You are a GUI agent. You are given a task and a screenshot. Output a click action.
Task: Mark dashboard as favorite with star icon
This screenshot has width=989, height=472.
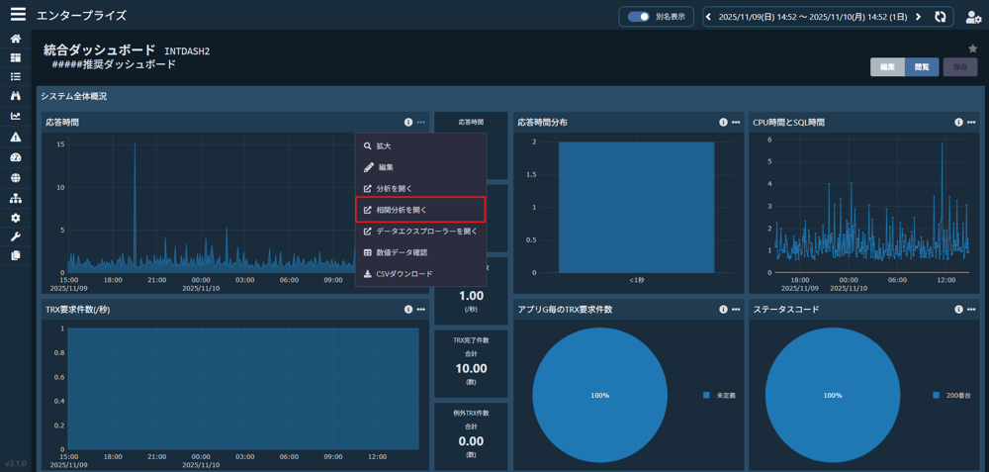(x=972, y=48)
